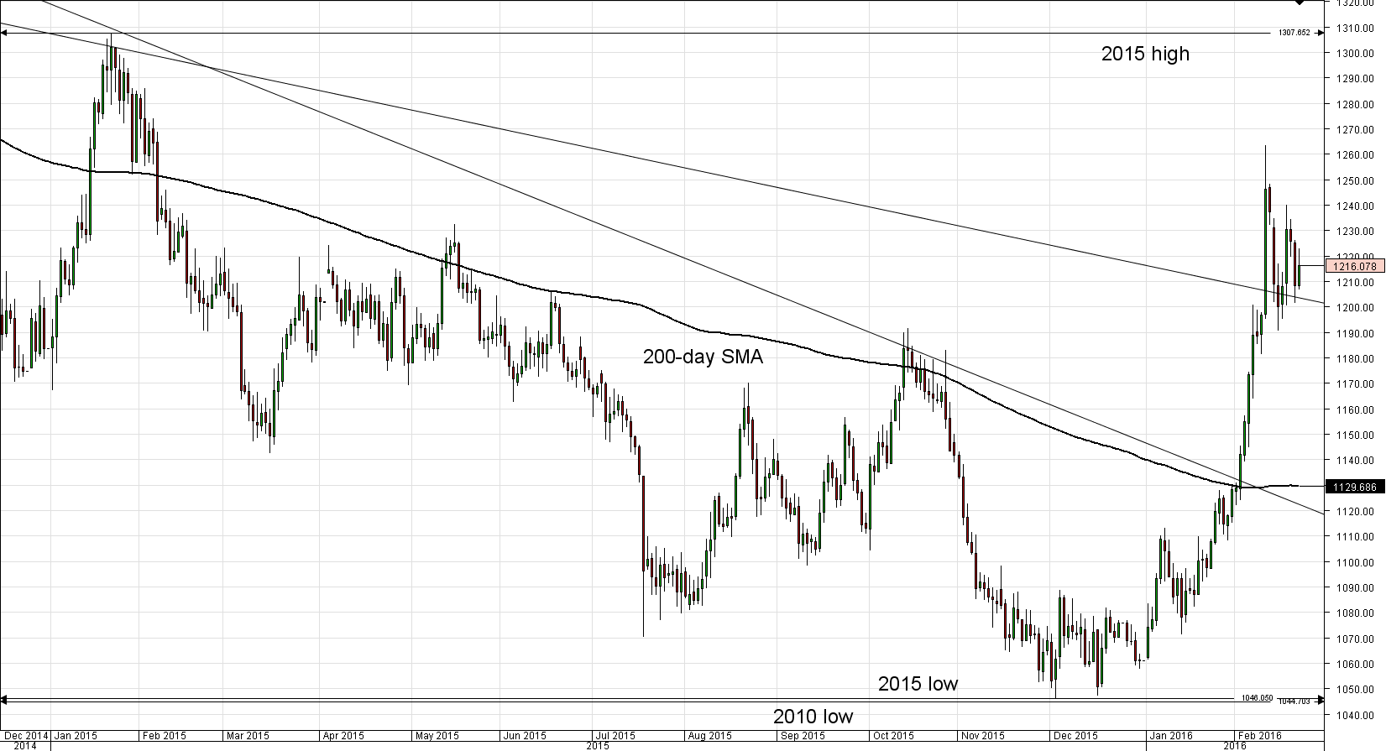Select the 2016 year label below months
The image size is (1386, 751).
1235,745
